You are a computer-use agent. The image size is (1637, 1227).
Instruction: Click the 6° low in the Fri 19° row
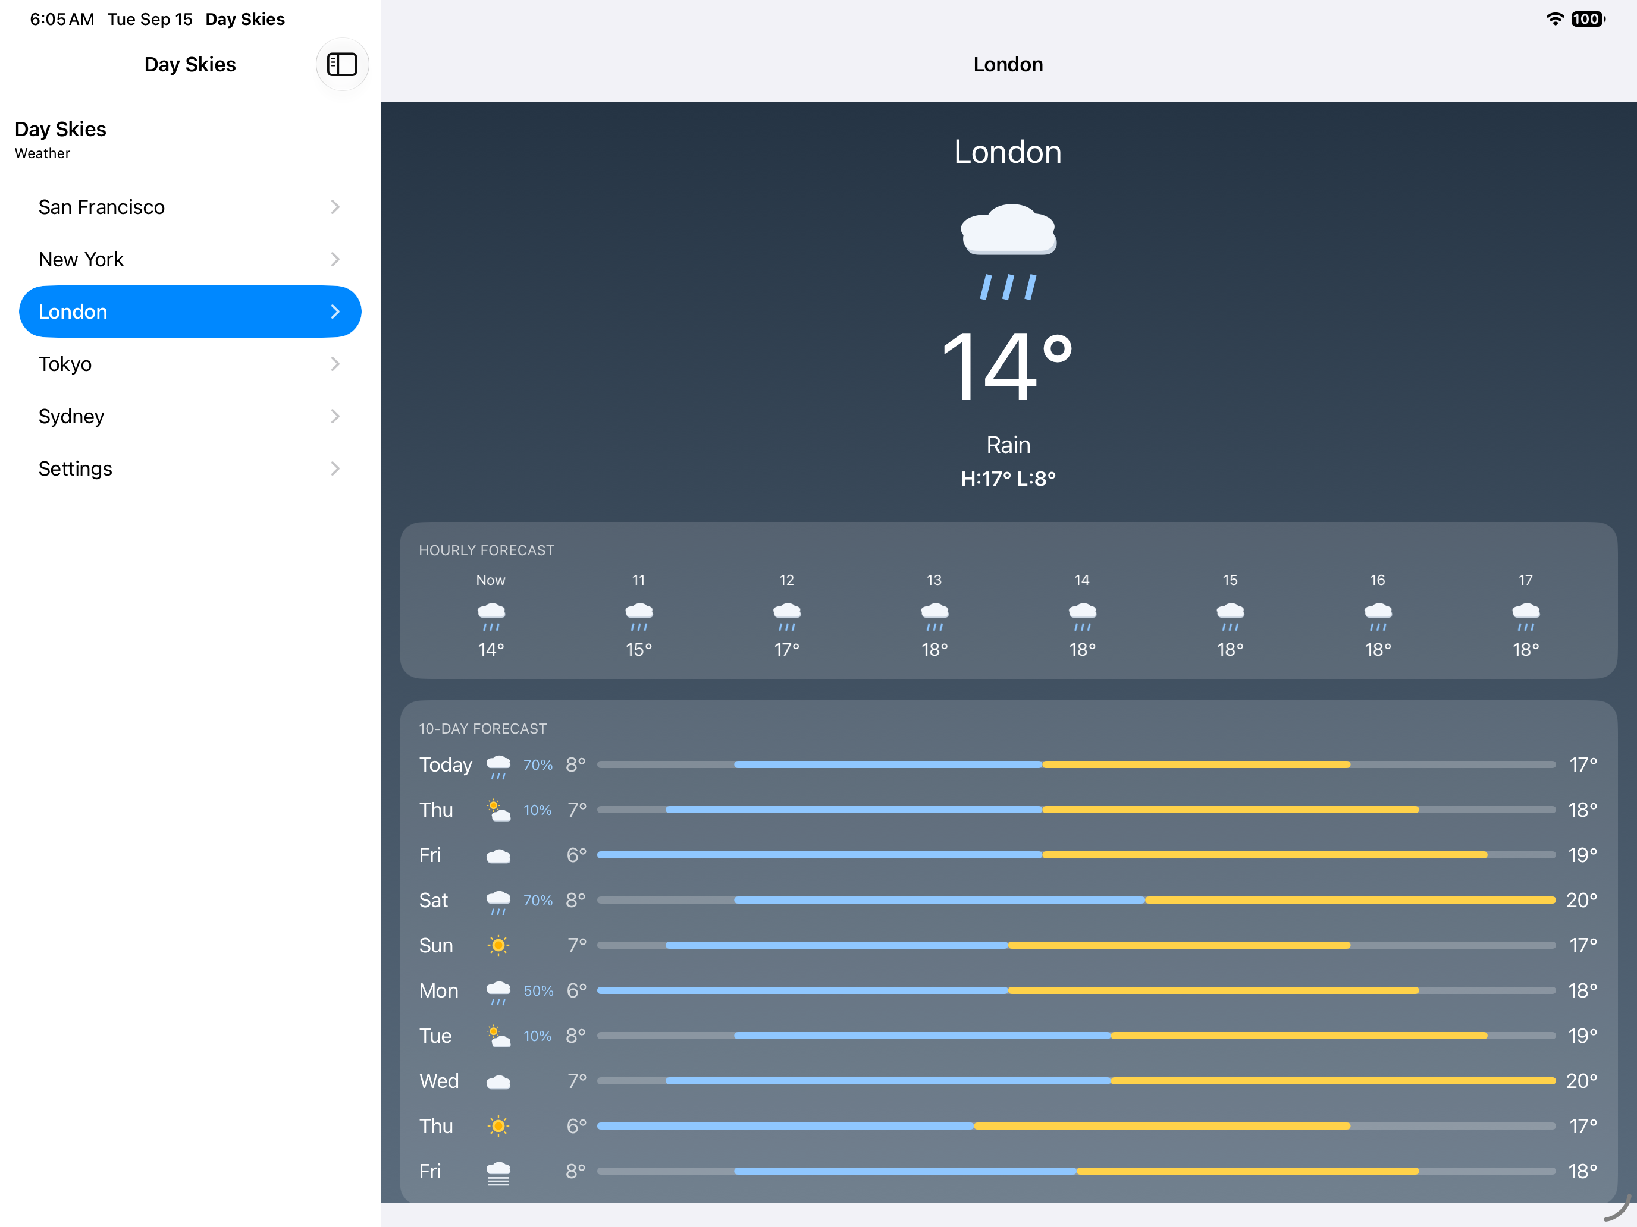[x=576, y=855]
